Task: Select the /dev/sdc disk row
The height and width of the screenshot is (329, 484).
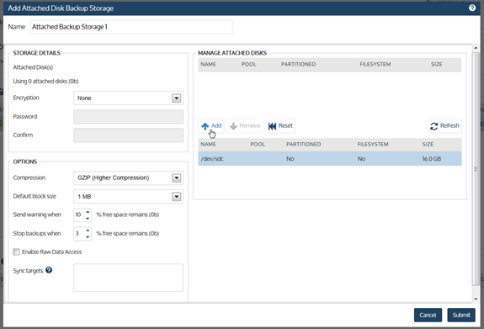Action: tap(330, 159)
